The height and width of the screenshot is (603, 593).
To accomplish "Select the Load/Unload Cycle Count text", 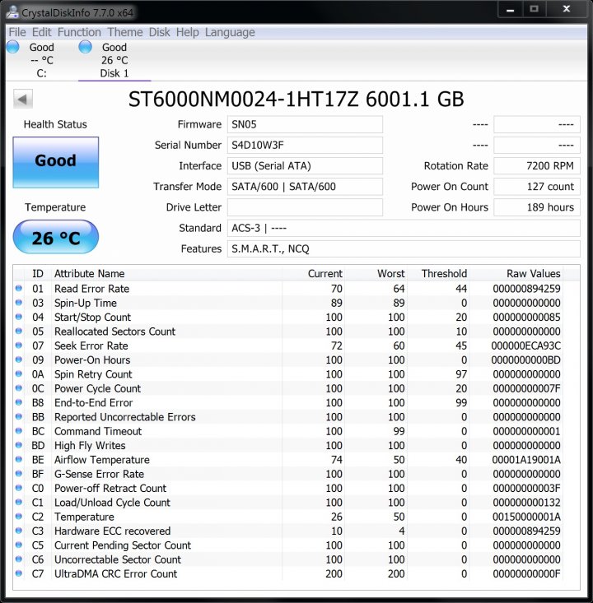I will [x=112, y=503].
